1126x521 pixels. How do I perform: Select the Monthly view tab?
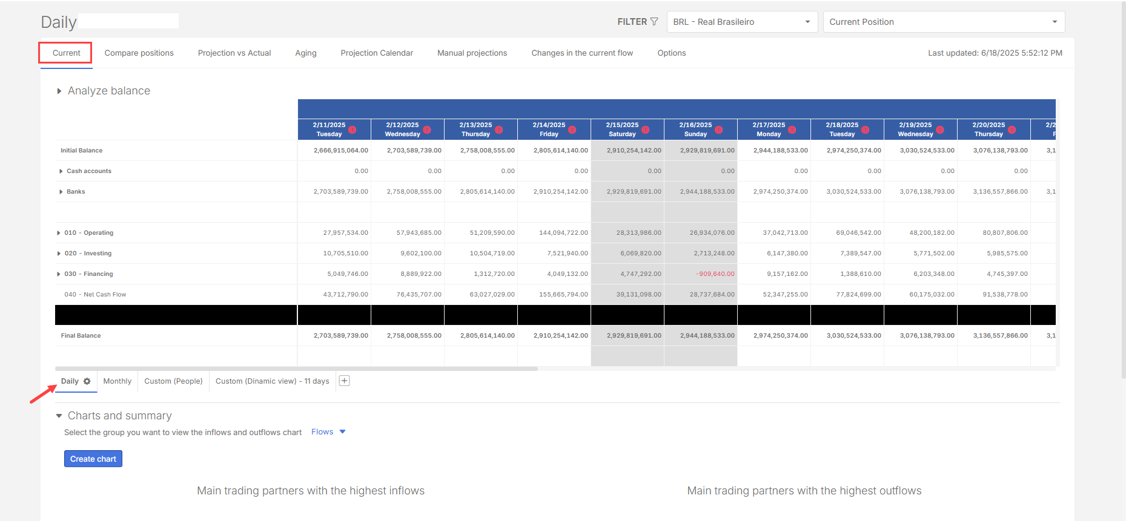(x=117, y=381)
